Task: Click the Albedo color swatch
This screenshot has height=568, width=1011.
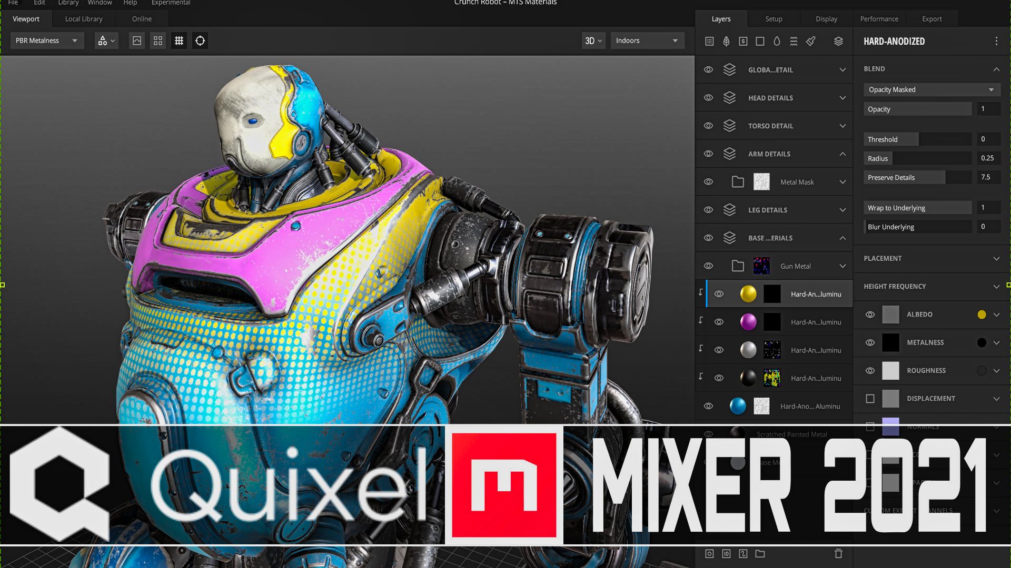Action: point(981,314)
